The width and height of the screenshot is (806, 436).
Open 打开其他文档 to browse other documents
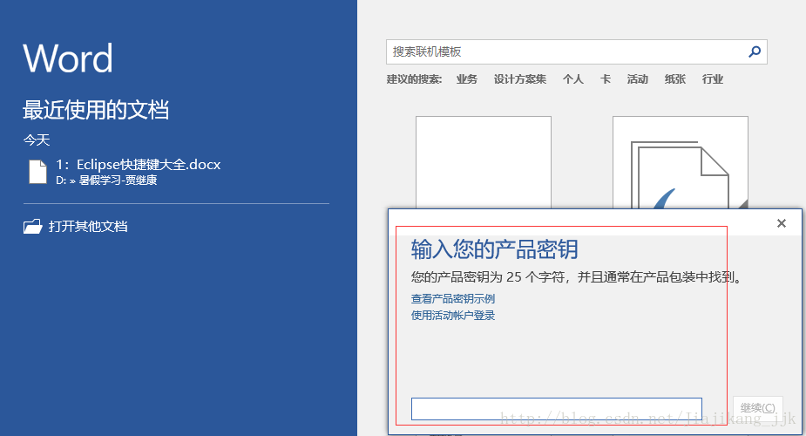[88, 226]
